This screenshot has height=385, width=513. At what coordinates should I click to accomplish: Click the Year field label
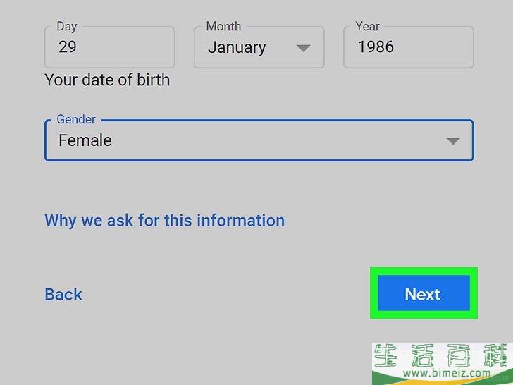(x=367, y=26)
